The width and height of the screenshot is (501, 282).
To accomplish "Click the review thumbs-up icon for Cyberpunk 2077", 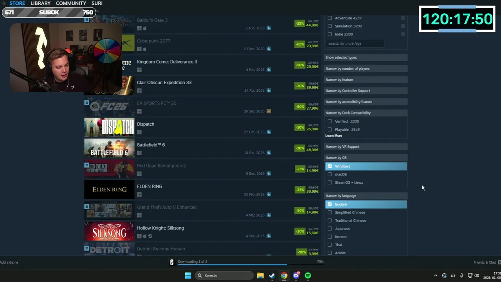I will (269, 49).
